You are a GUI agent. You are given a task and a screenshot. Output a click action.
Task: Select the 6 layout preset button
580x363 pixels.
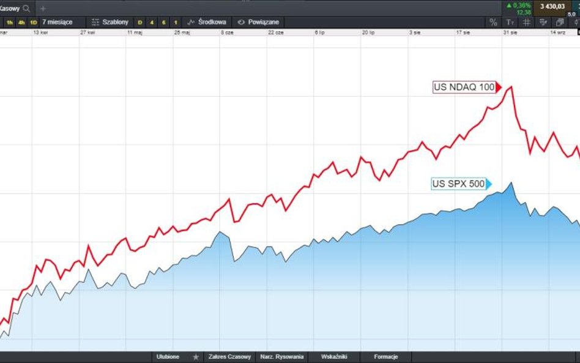pos(163,23)
